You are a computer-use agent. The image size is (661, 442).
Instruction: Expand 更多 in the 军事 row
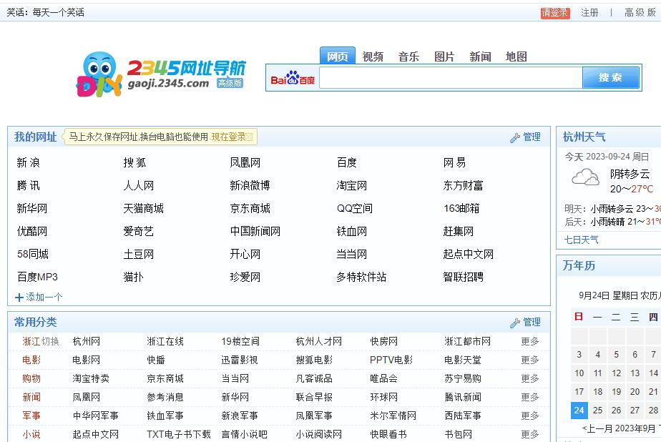click(530, 416)
